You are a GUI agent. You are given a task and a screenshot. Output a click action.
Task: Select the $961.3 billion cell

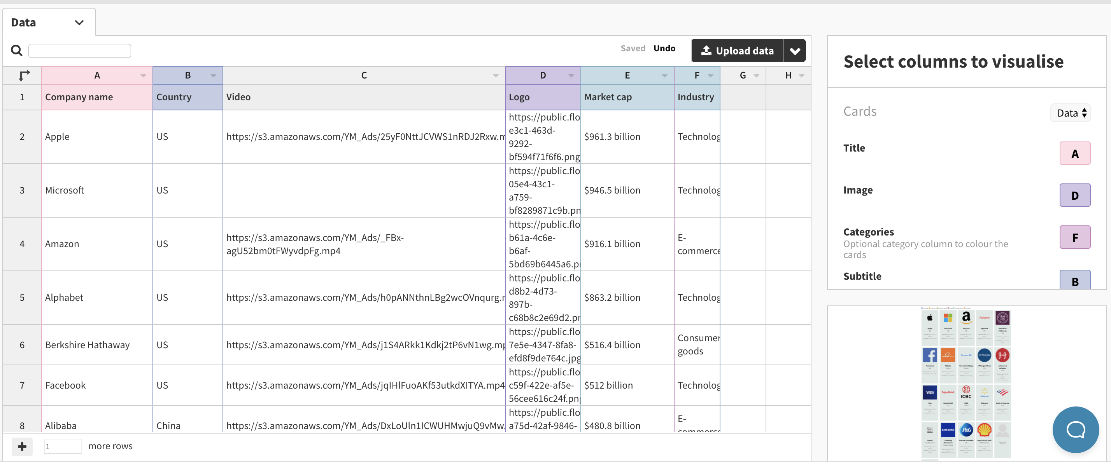click(627, 137)
